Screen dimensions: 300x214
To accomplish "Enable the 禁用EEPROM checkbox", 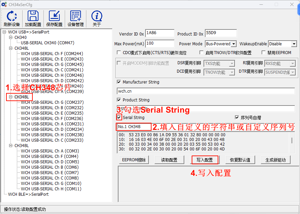I will click(264, 53).
